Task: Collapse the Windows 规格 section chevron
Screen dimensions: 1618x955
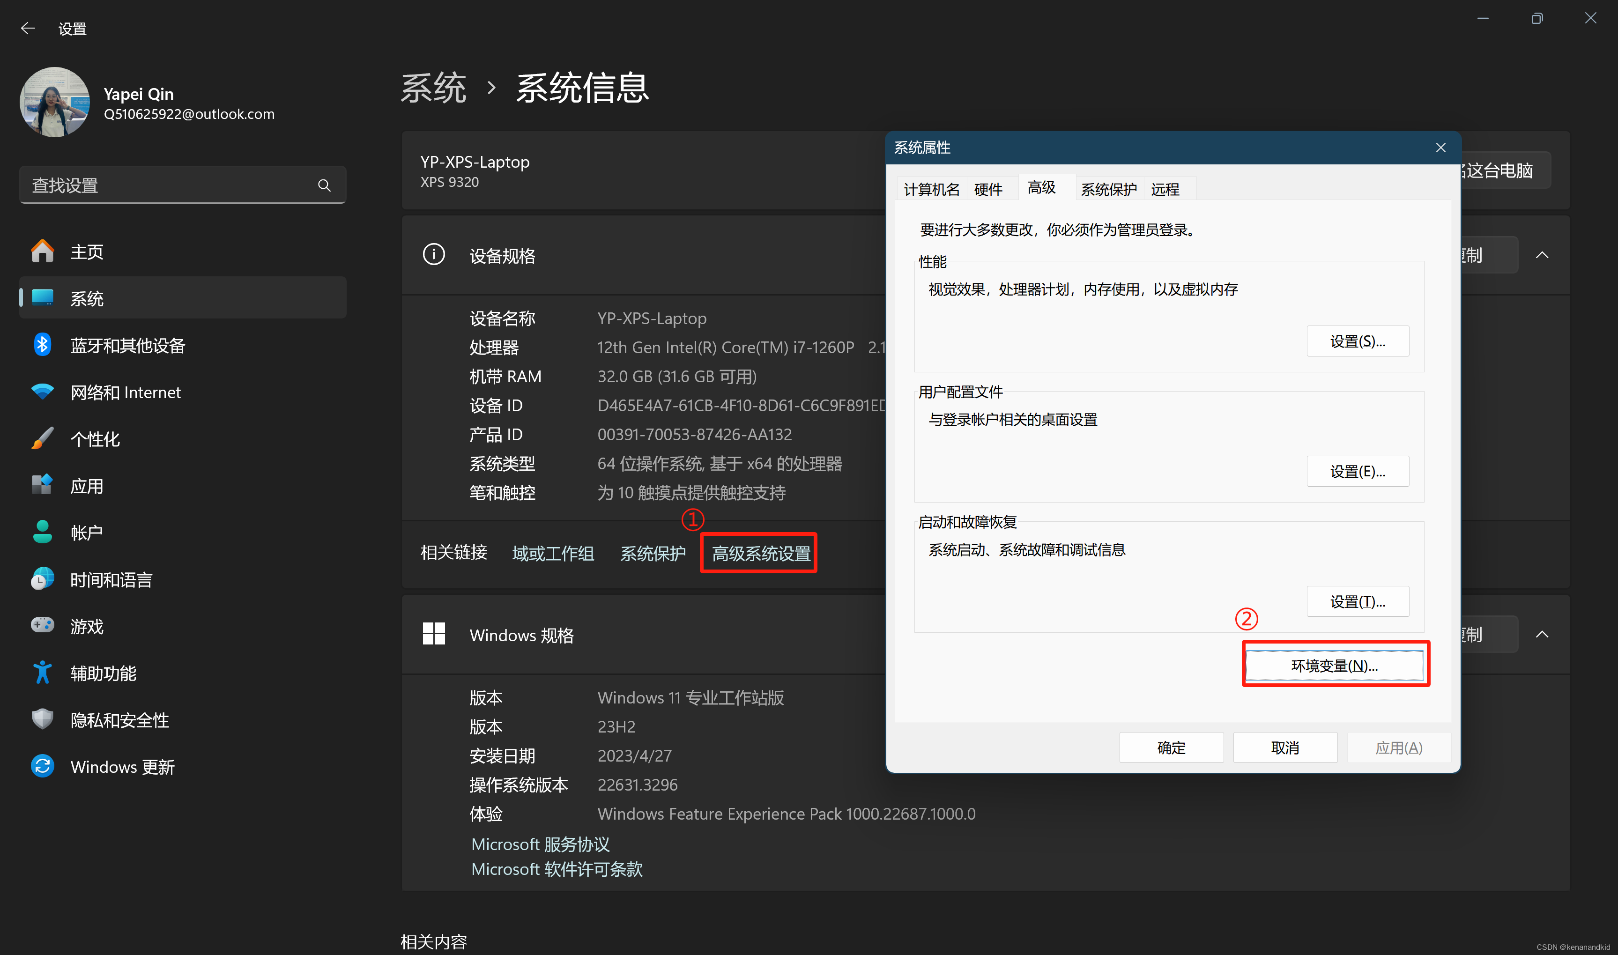Action: tap(1542, 635)
